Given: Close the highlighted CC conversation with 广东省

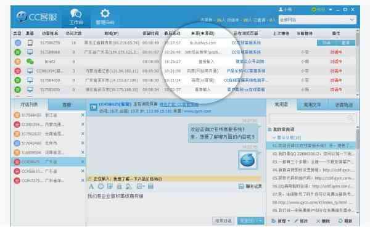Looking at the screenshot, I should [x=83, y=162].
